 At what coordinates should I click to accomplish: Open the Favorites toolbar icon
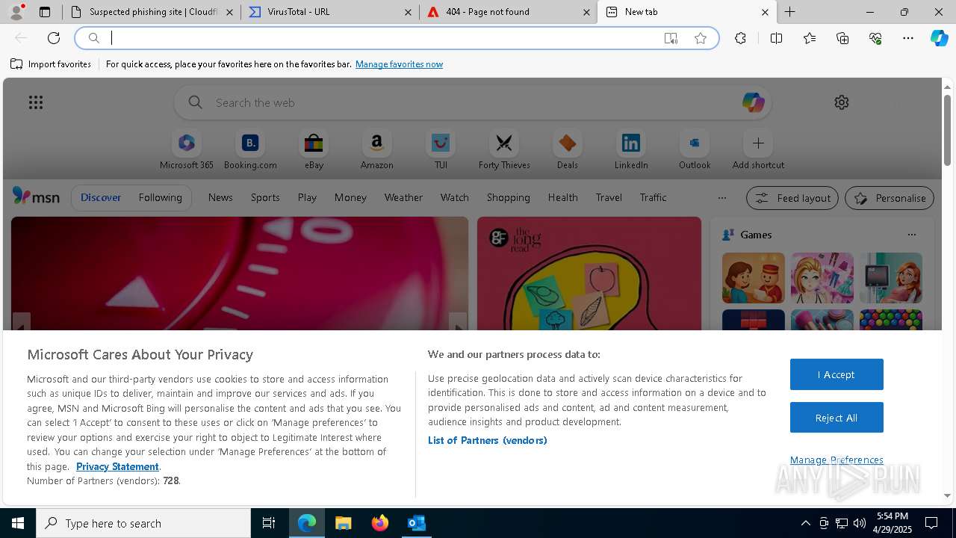tap(810, 38)
